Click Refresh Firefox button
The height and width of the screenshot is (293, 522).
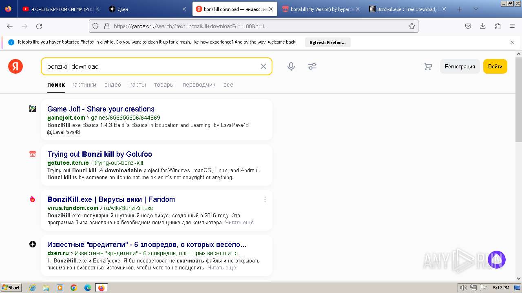[327, 42]
